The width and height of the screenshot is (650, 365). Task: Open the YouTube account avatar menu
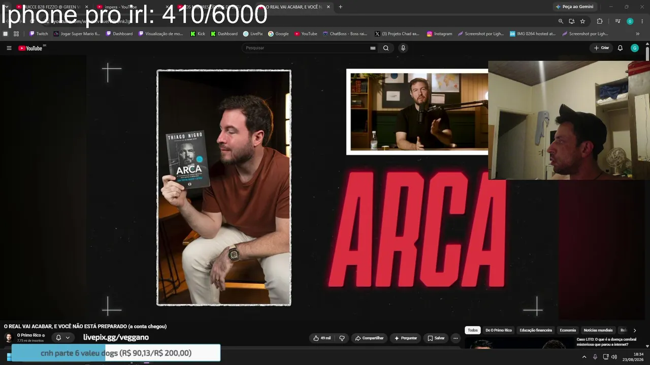pyautogui.click(x=635, y=48)
